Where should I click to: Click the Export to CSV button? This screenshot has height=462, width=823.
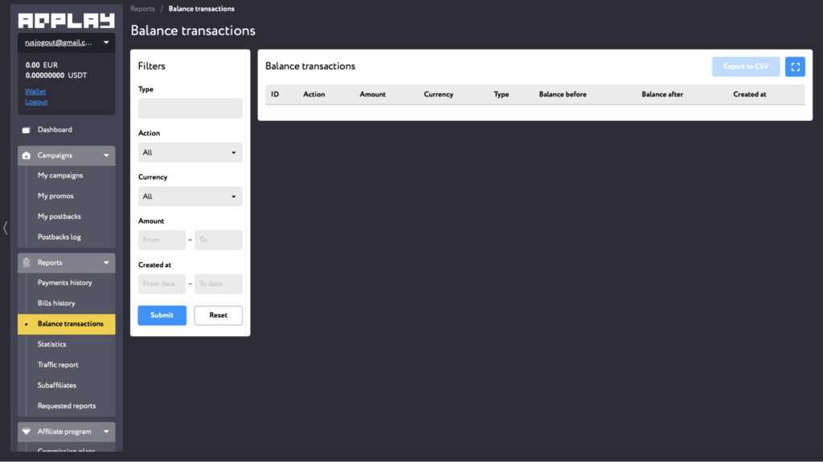point(745,67)
